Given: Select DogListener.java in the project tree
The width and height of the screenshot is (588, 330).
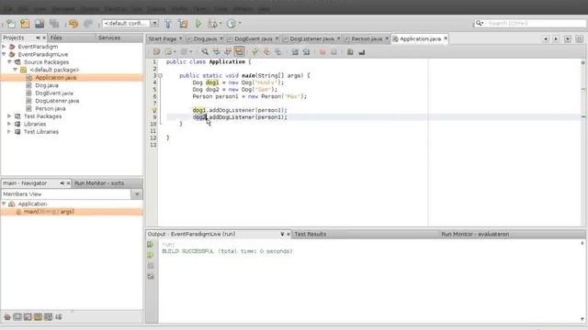Looking at the screenshot, I should pyautogui.click(x=57, y=101).
